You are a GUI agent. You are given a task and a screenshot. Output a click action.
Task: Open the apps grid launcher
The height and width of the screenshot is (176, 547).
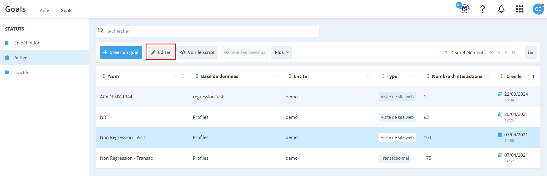[520, 9]
